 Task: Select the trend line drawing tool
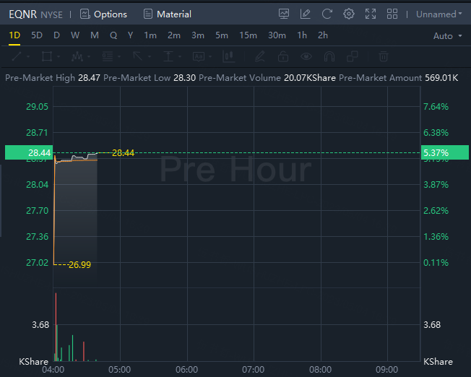click(17, 56)
